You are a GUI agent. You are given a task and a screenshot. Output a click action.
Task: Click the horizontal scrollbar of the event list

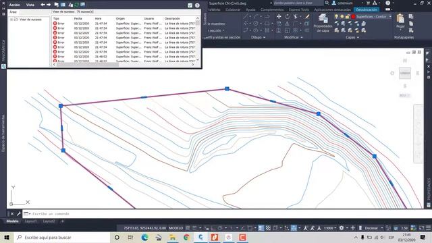(88, 65)
